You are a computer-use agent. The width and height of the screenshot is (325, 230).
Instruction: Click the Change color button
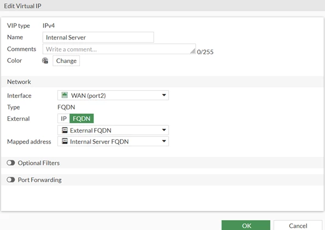tap(66, 61)
